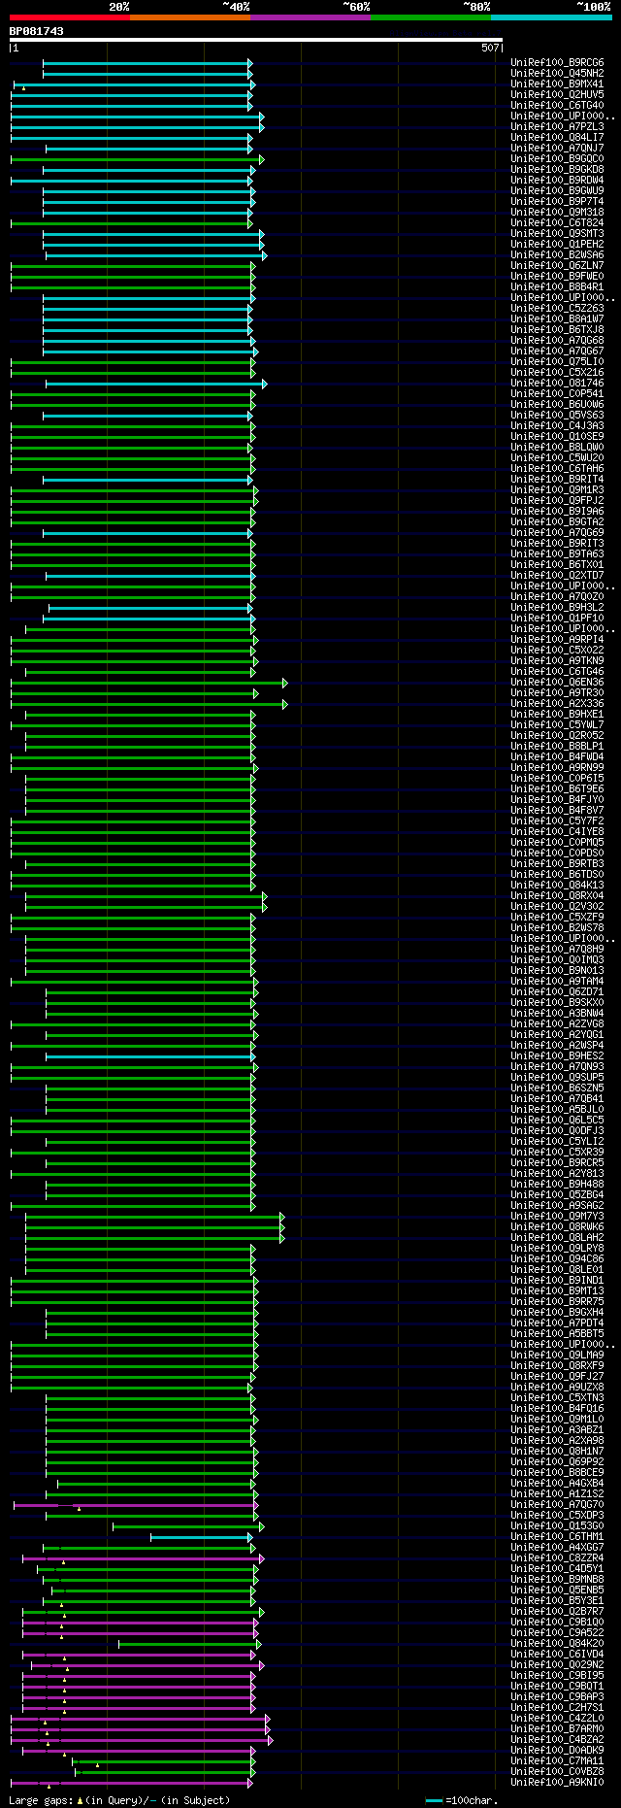Click the cyan ~100% identity legend bar
This screenshot has height=1808, width=621.
pyautogui.click(x=551, y=17)
